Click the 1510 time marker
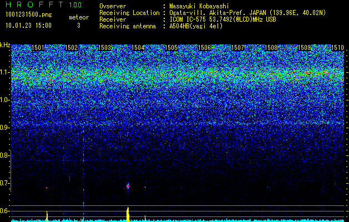Screen dimensions: 349x222 click(338, 48)
